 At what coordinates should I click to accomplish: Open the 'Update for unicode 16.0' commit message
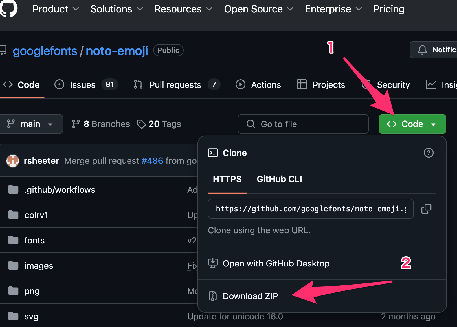coord(235,316)
